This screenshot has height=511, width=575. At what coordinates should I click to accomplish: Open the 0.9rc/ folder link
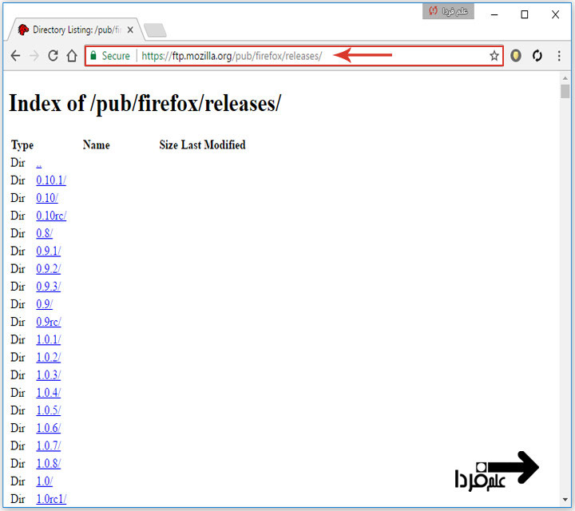coord(48,322)
